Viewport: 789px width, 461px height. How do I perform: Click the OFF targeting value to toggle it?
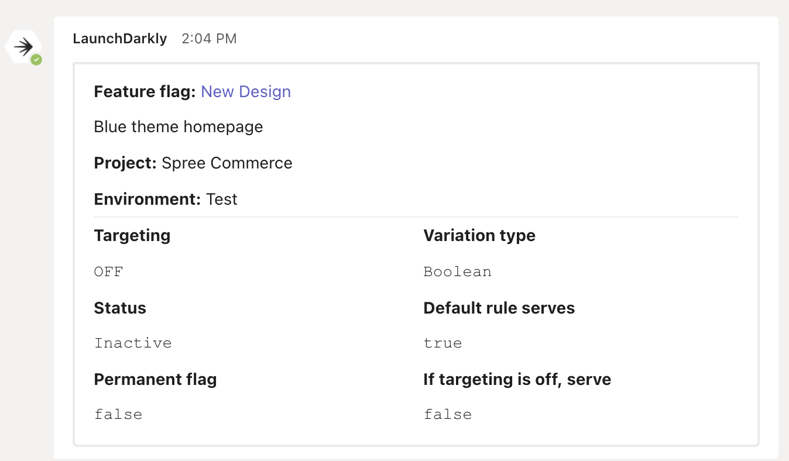pos(108,271)
